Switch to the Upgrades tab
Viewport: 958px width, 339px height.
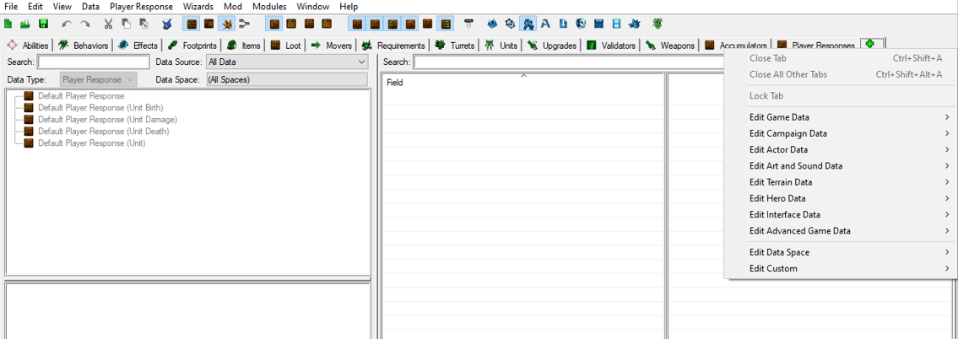coord(550,46)
